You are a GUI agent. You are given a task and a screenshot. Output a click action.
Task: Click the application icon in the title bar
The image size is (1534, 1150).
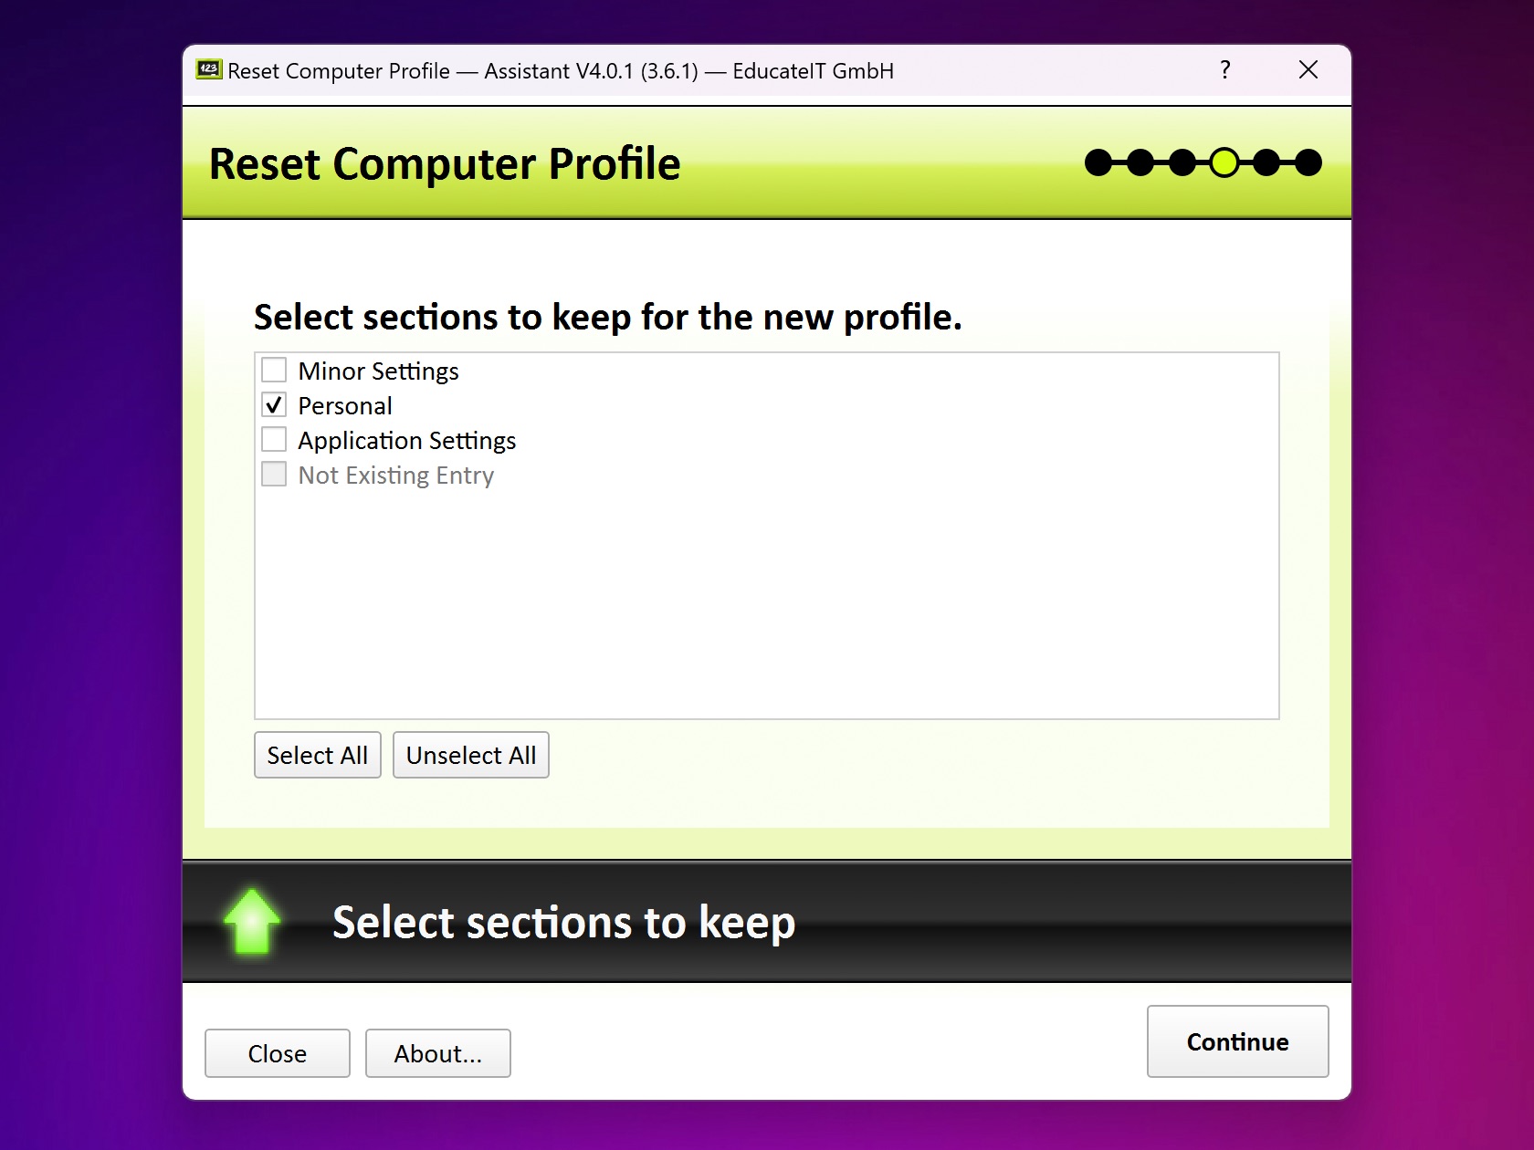point(208,70)
